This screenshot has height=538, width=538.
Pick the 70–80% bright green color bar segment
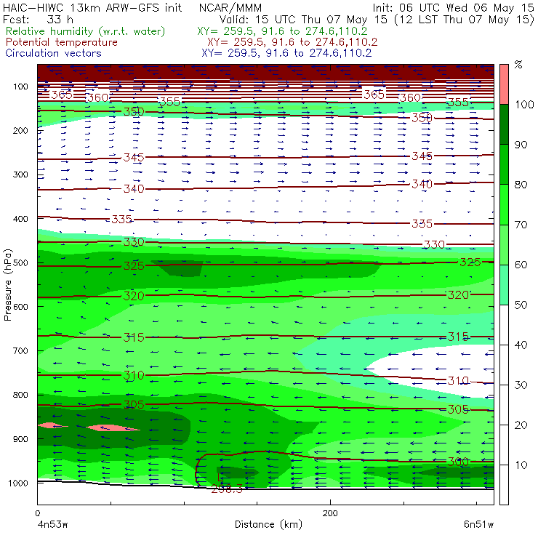[x=504, y=204]
